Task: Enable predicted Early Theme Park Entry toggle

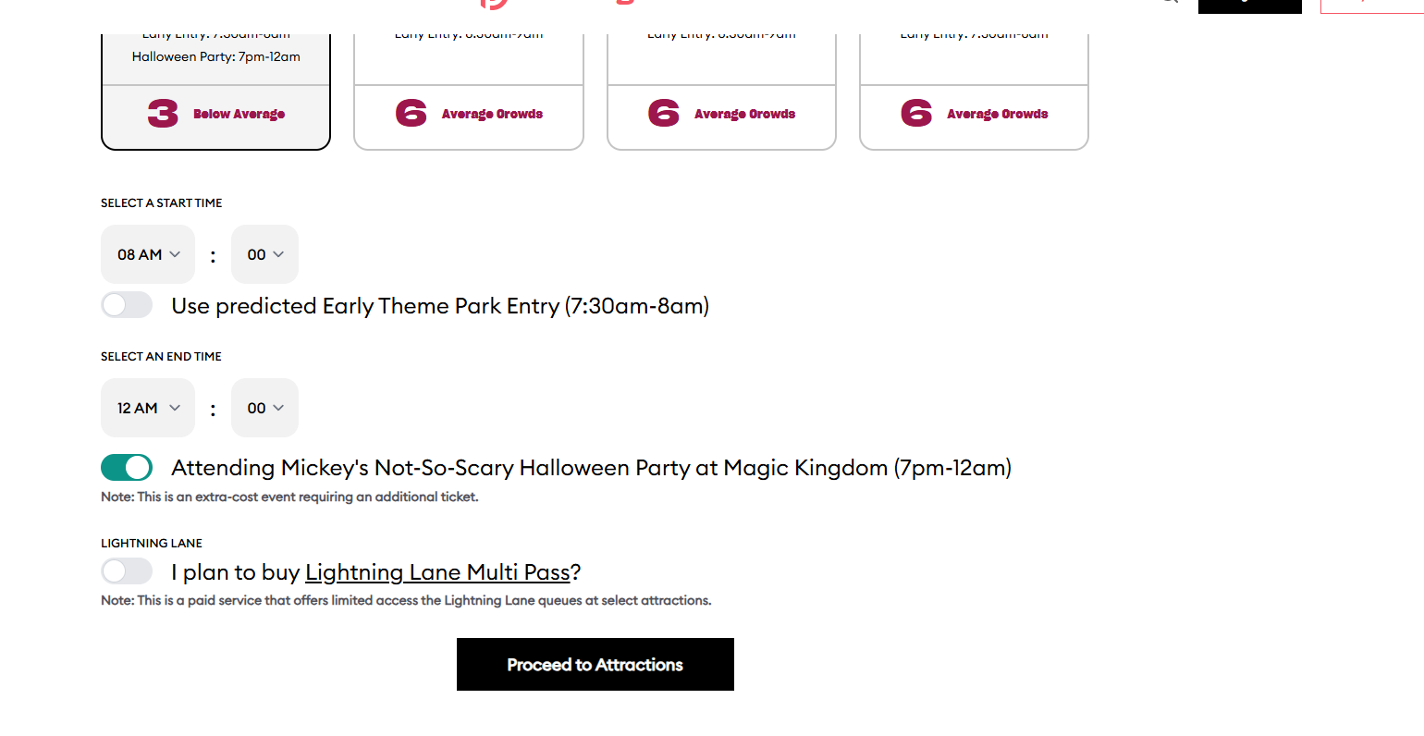Action: click(x=127, y=305)
